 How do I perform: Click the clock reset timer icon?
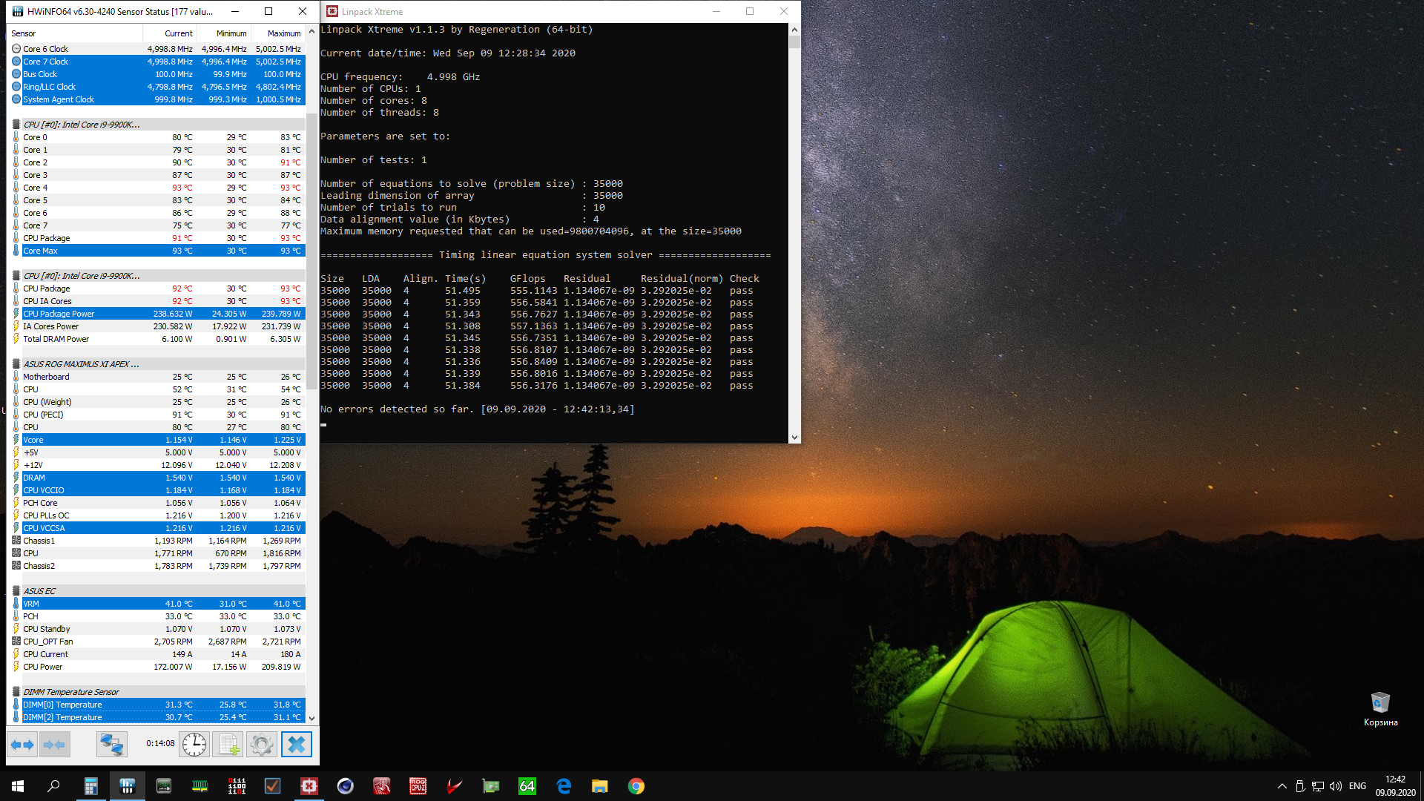(194, 744)
